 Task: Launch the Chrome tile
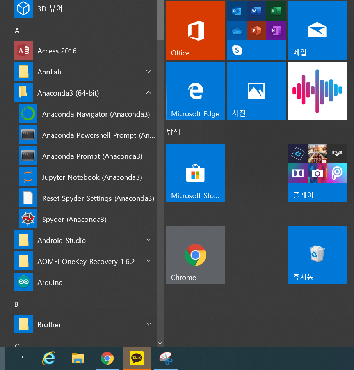point(196,255)
